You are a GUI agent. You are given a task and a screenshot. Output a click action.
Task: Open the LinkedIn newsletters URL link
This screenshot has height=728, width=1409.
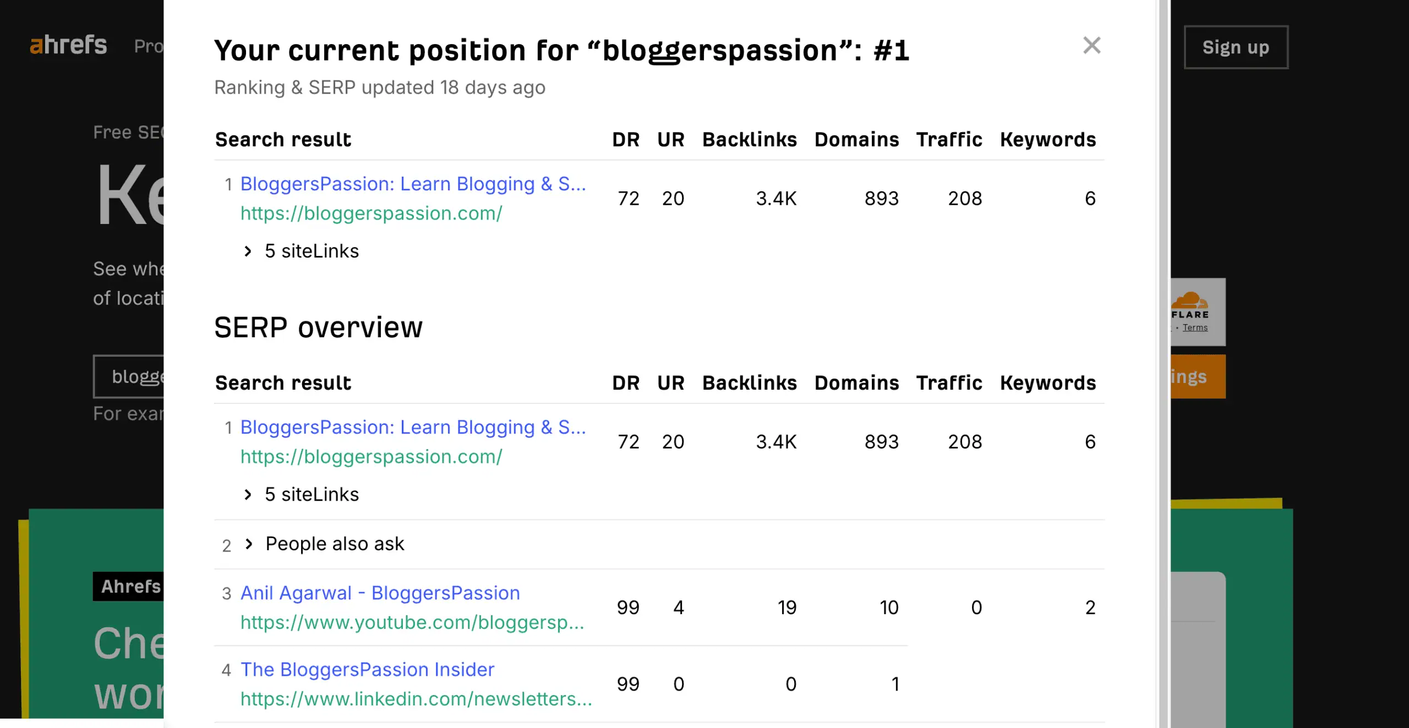click(416, 699)
